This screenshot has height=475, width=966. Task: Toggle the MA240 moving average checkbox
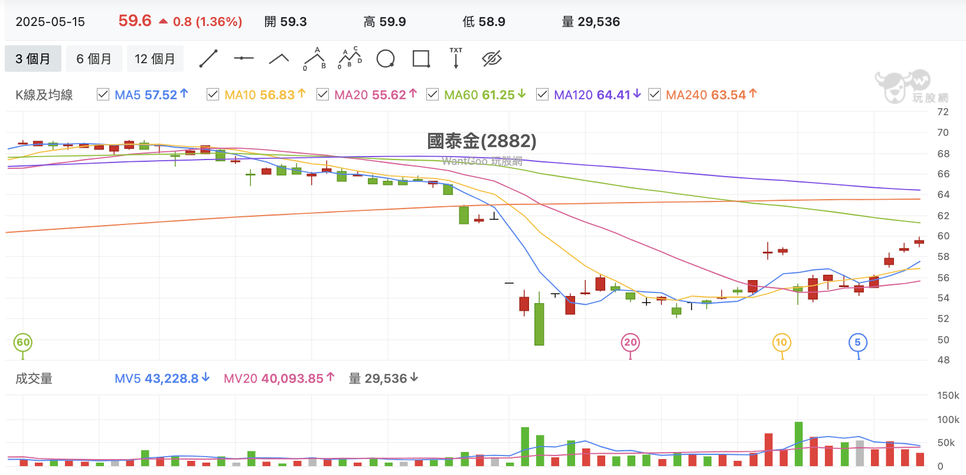click(655, 95)
